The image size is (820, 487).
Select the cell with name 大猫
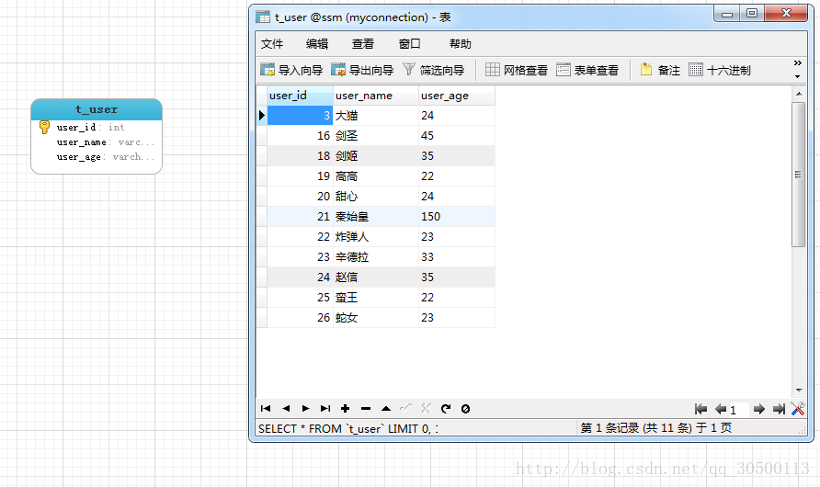point(376,116)
